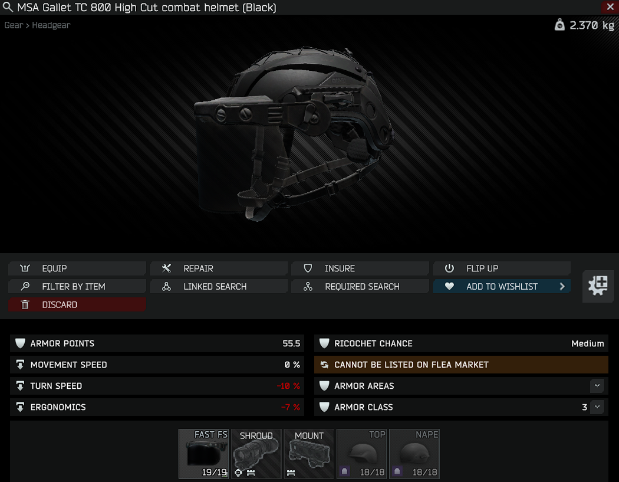
Task: Open the NAPE armor plate slot
Action: [414, 454]
